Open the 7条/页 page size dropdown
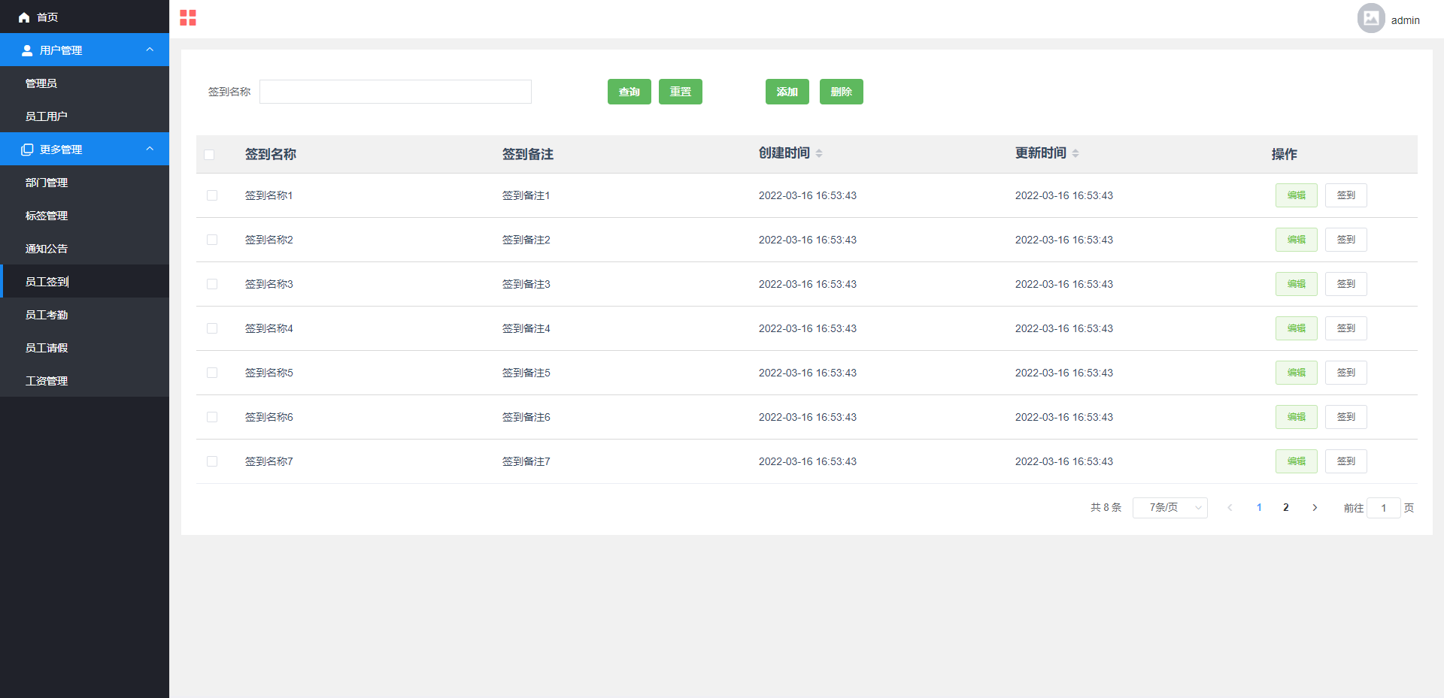The width and height of the screenshot is (1444, 698). [1169, 508]
